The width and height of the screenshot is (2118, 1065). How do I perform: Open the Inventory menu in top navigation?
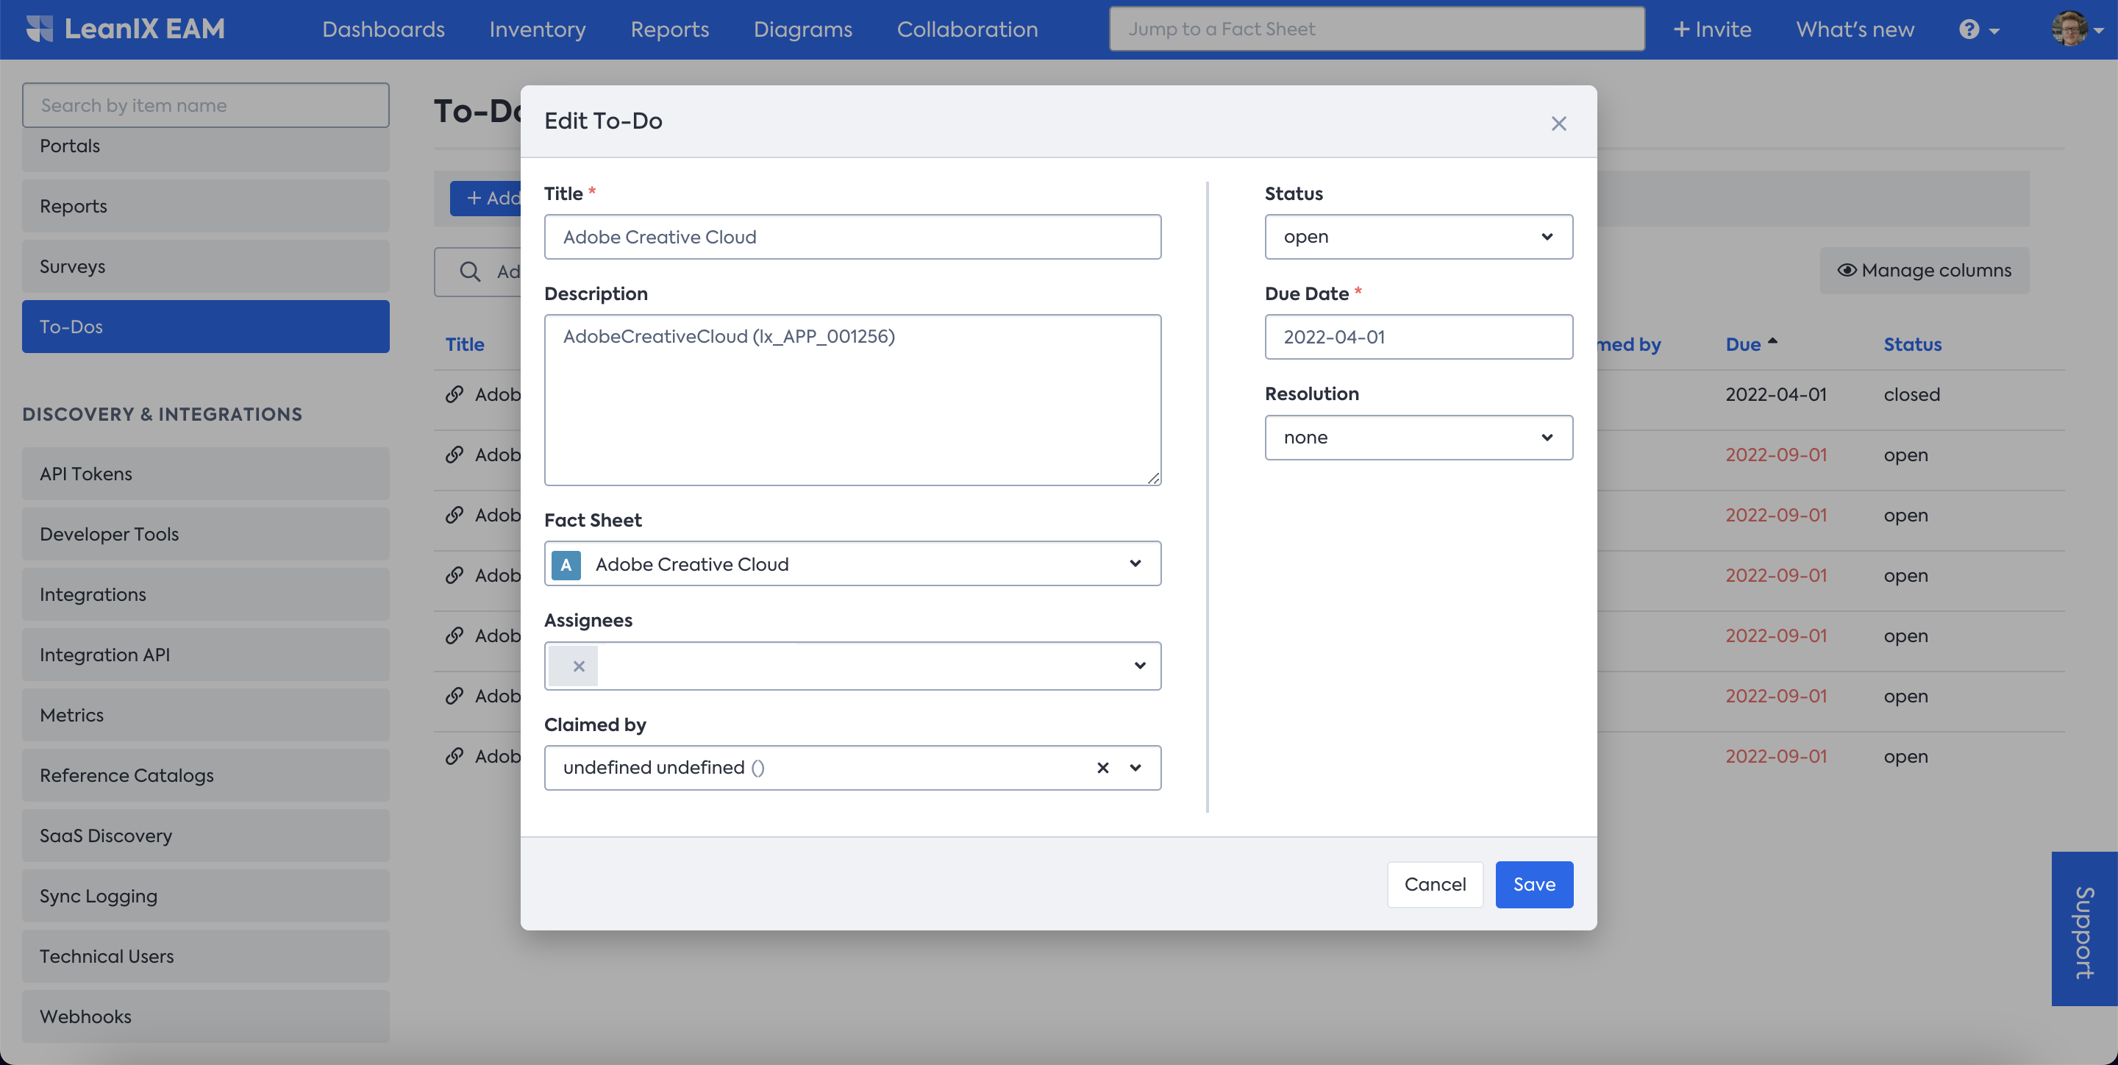point(537,29)
